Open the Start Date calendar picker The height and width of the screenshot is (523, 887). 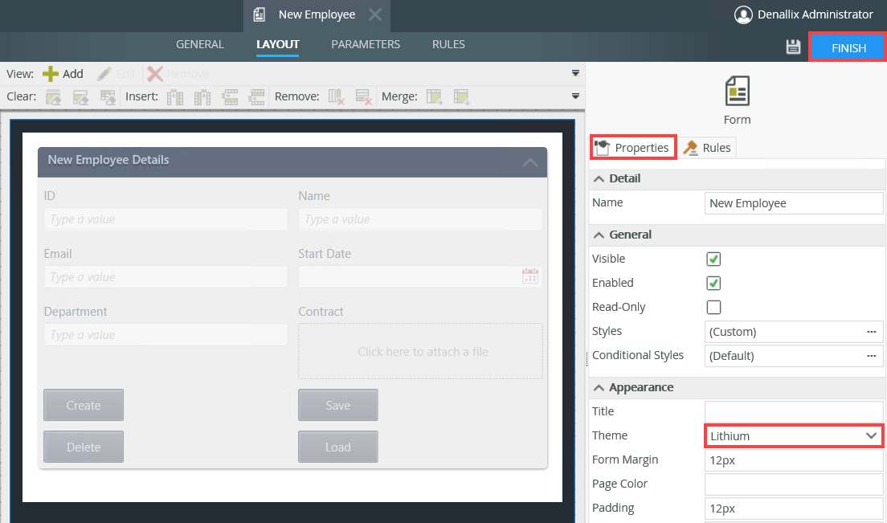click(x=529, y=276)
